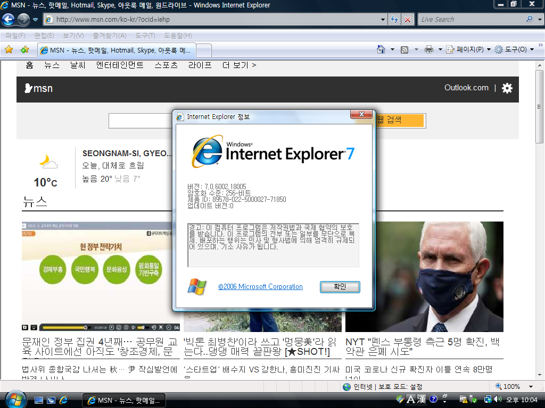Viewport: 545px width, 408px height.
Task: Click the 인터넷 보호 모드 status text
Action: pyautogui.click(x=387, y=387)
